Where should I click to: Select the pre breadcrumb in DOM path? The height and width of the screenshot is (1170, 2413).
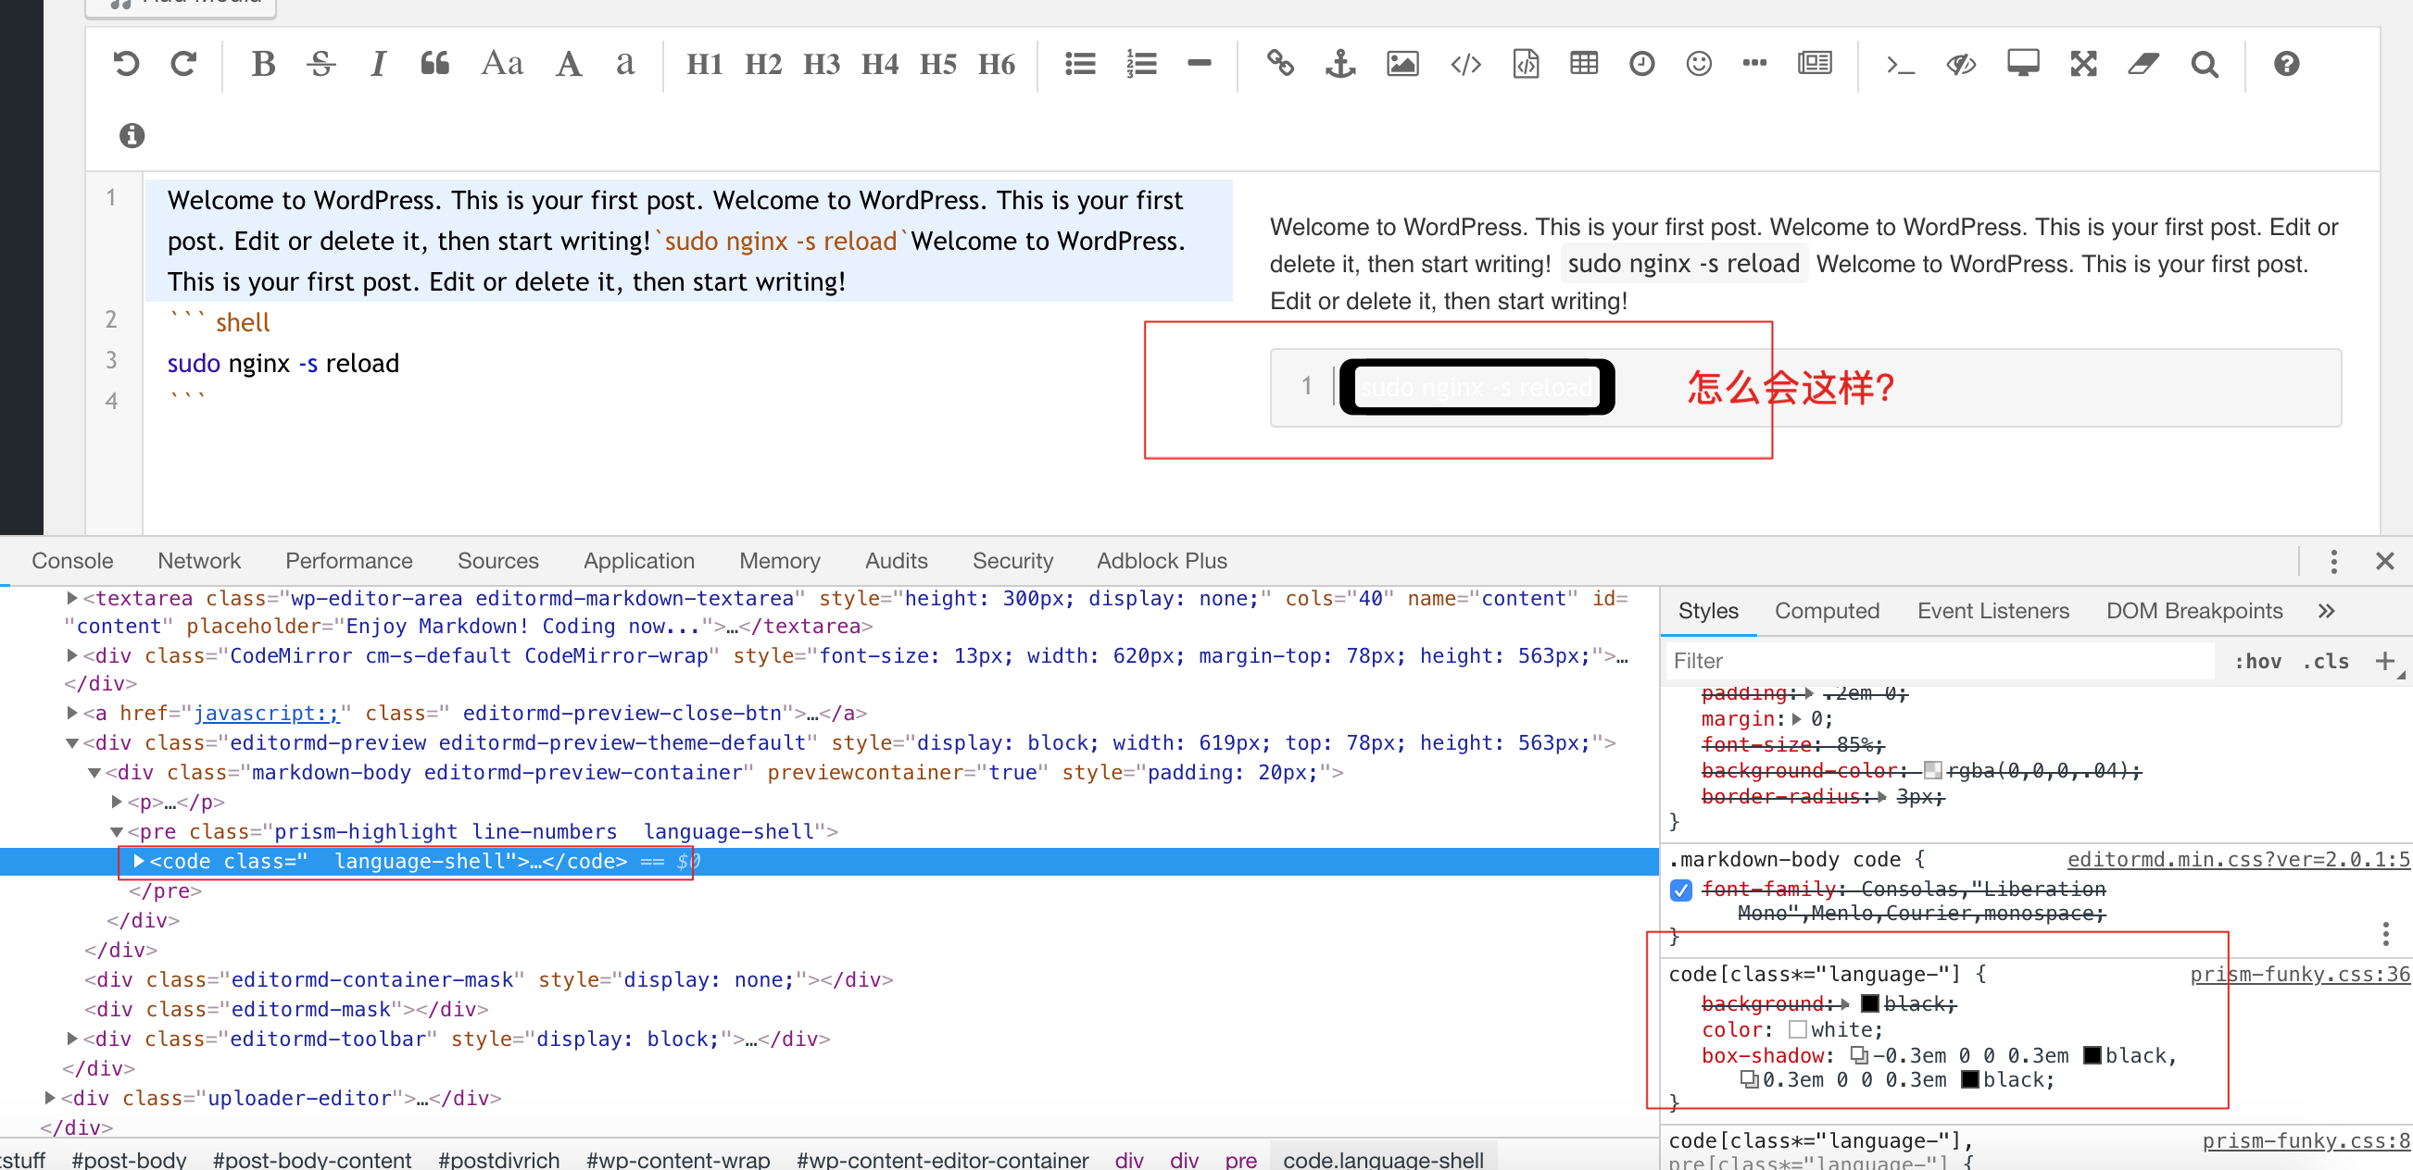[x=1240, y=1160]
